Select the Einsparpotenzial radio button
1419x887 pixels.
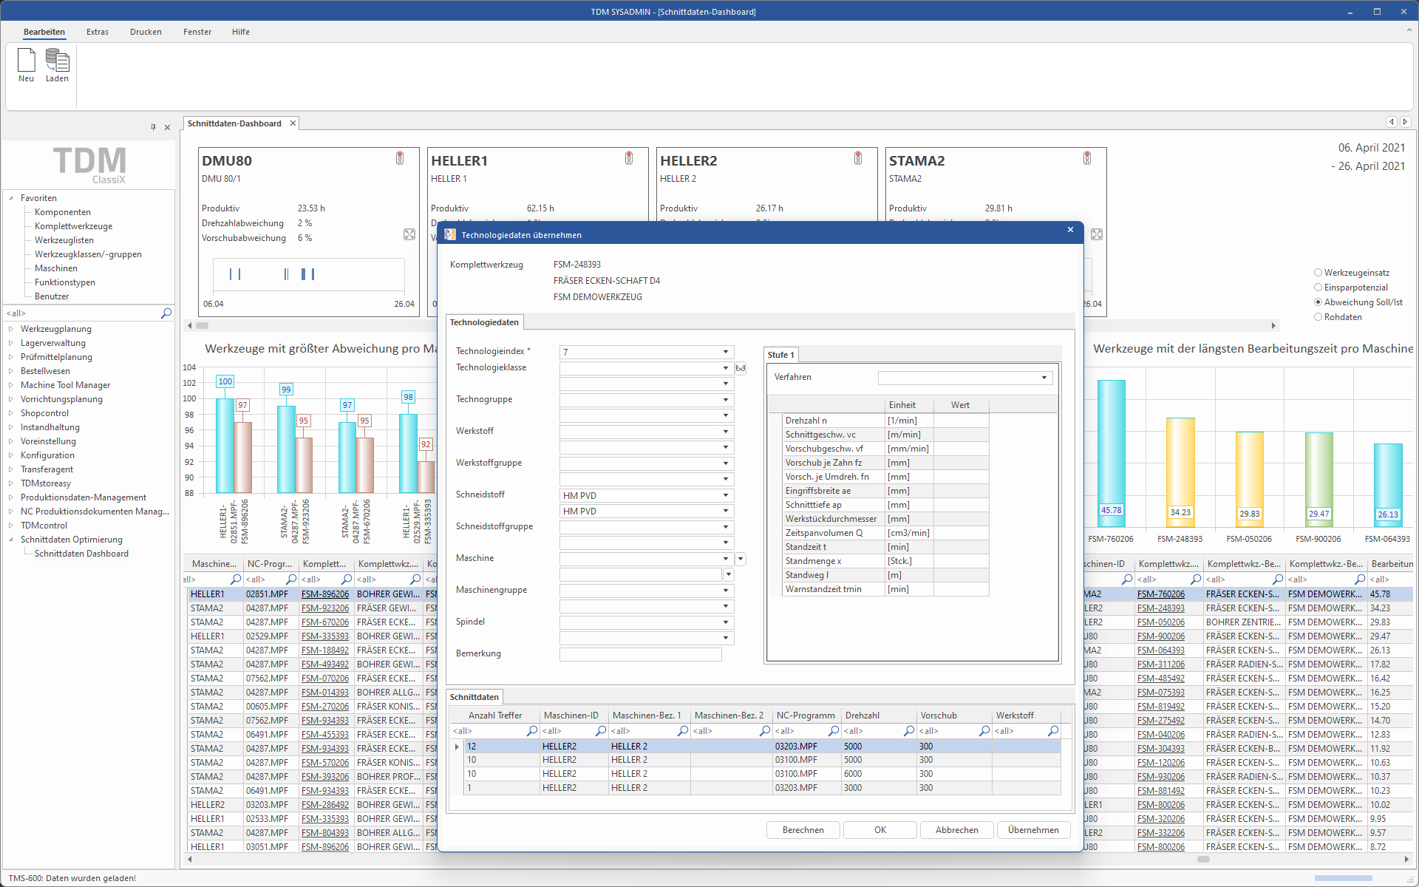1318,288
